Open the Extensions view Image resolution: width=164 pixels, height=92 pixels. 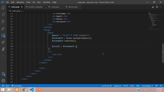[3, 35]
